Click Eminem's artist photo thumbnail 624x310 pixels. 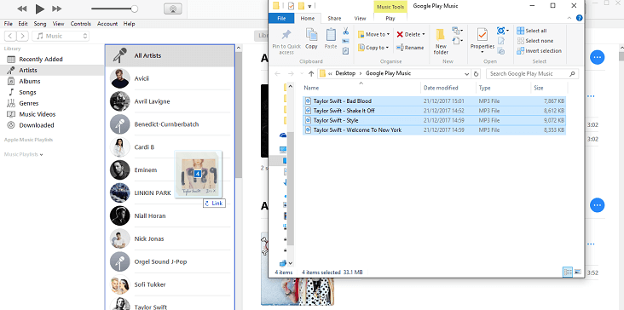(x=120, y=170)
